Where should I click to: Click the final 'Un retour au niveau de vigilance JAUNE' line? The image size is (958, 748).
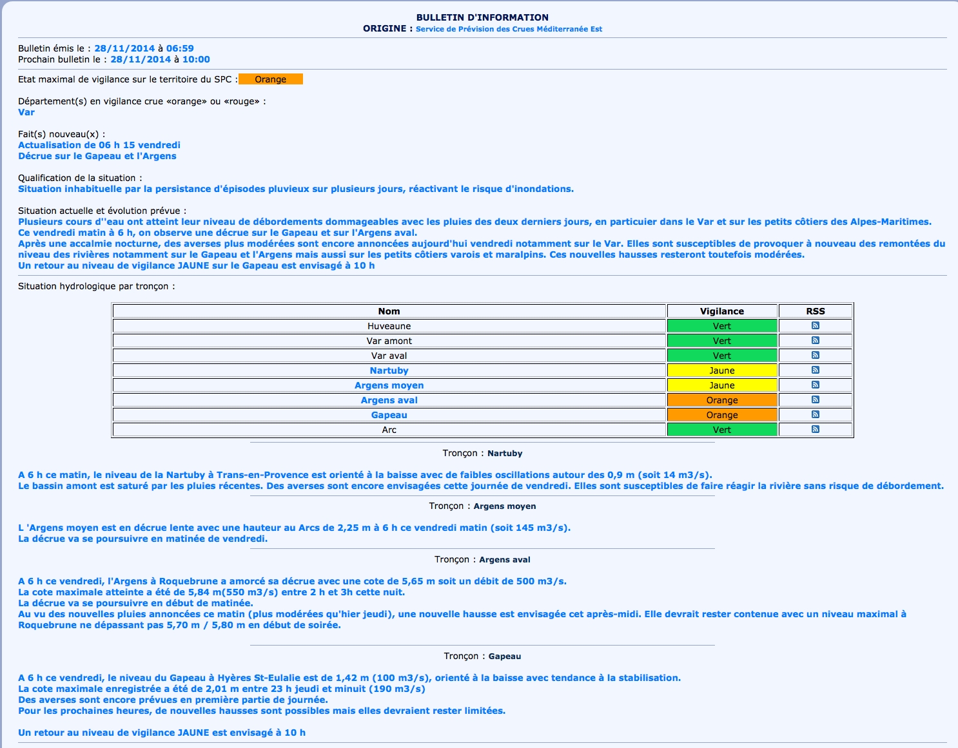162,733
